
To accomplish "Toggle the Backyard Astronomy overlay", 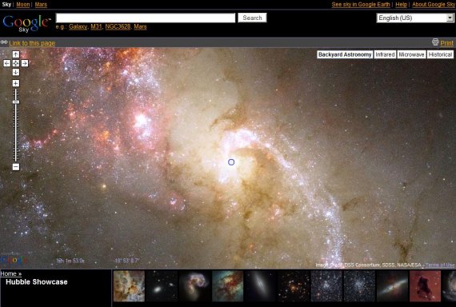I will (345, 54).
